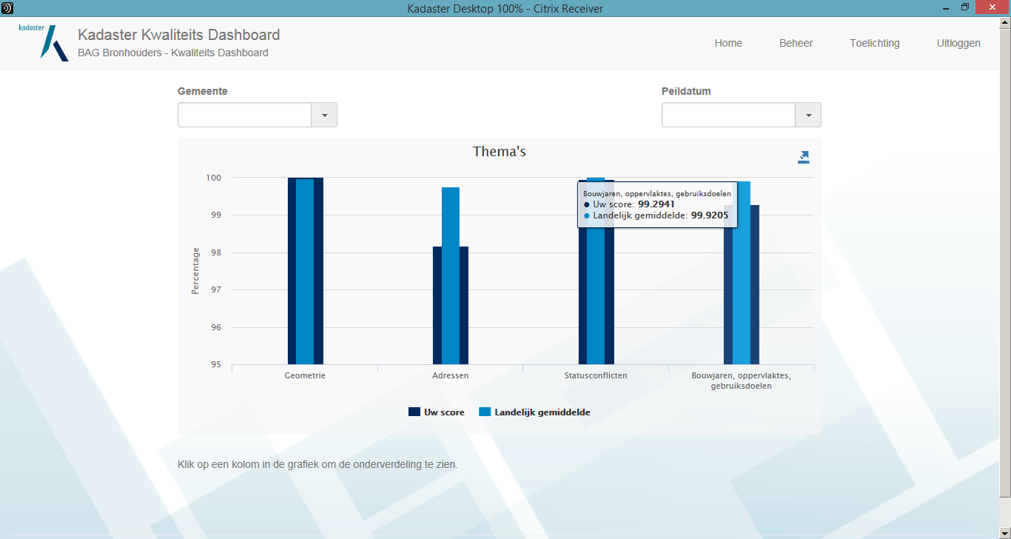This screenshot has height=539, width=1011.
Task: Click the Kadaster logo
Action: coord(43,42)
